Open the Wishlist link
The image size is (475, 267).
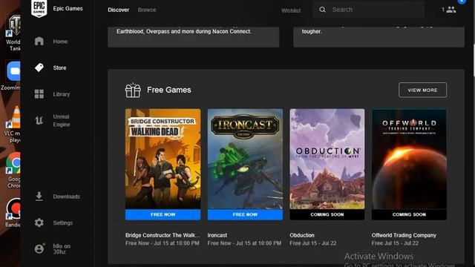point(291,10)
